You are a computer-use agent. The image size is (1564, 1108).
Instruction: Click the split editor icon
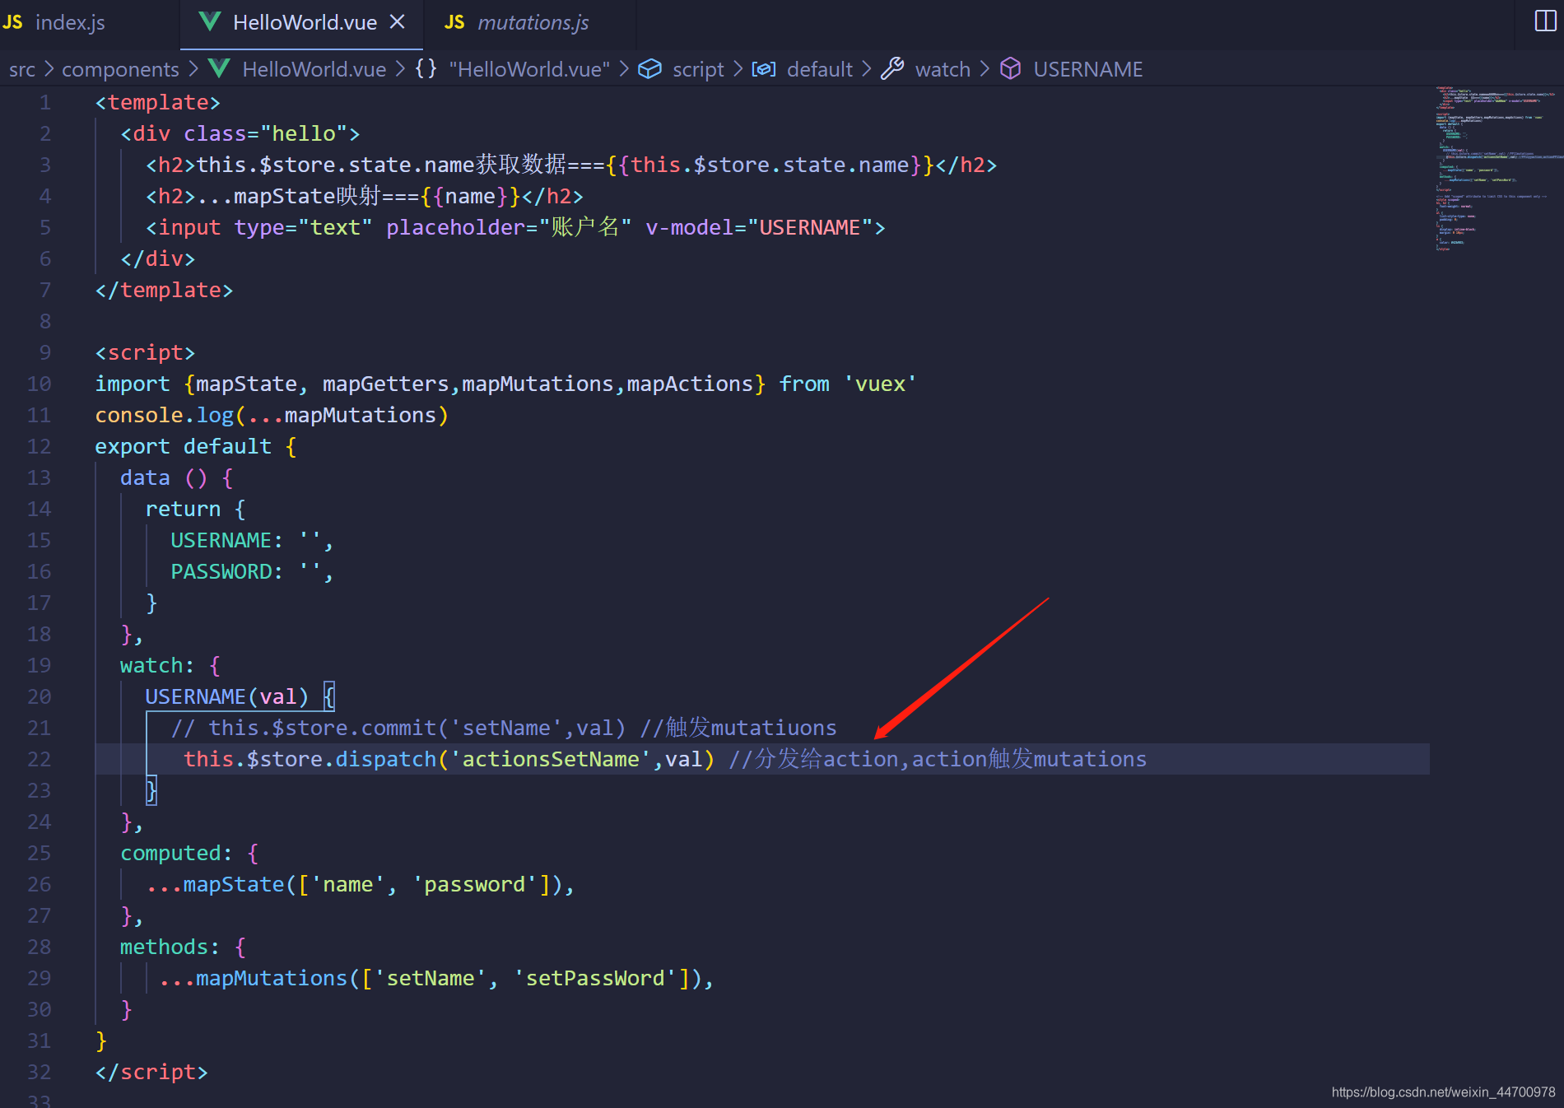click(1545, 21)
